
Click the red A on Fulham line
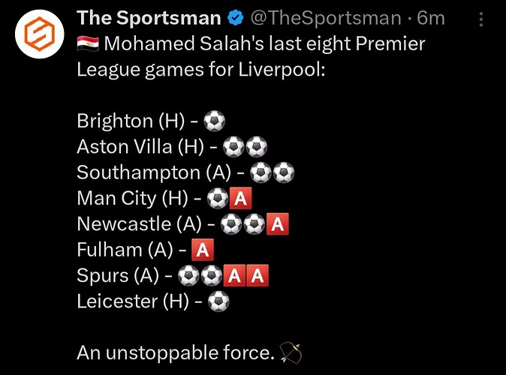click(203, 250)
